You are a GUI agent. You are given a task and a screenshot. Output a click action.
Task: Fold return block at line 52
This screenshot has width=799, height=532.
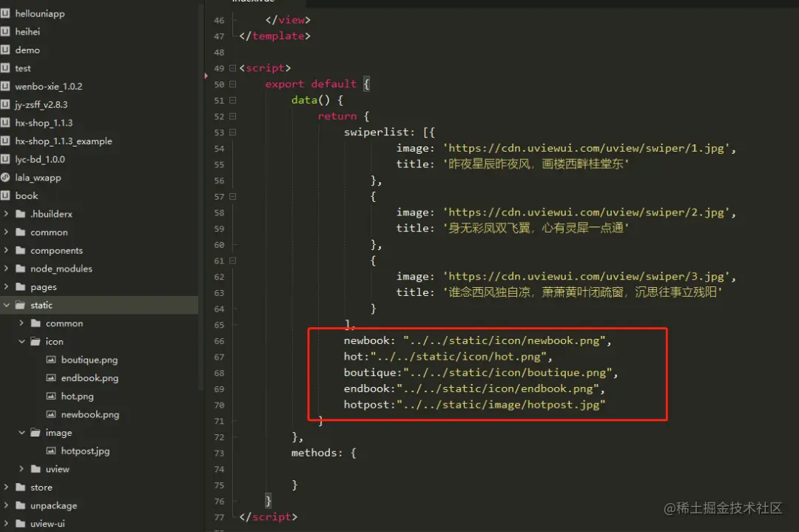point(233,116)
